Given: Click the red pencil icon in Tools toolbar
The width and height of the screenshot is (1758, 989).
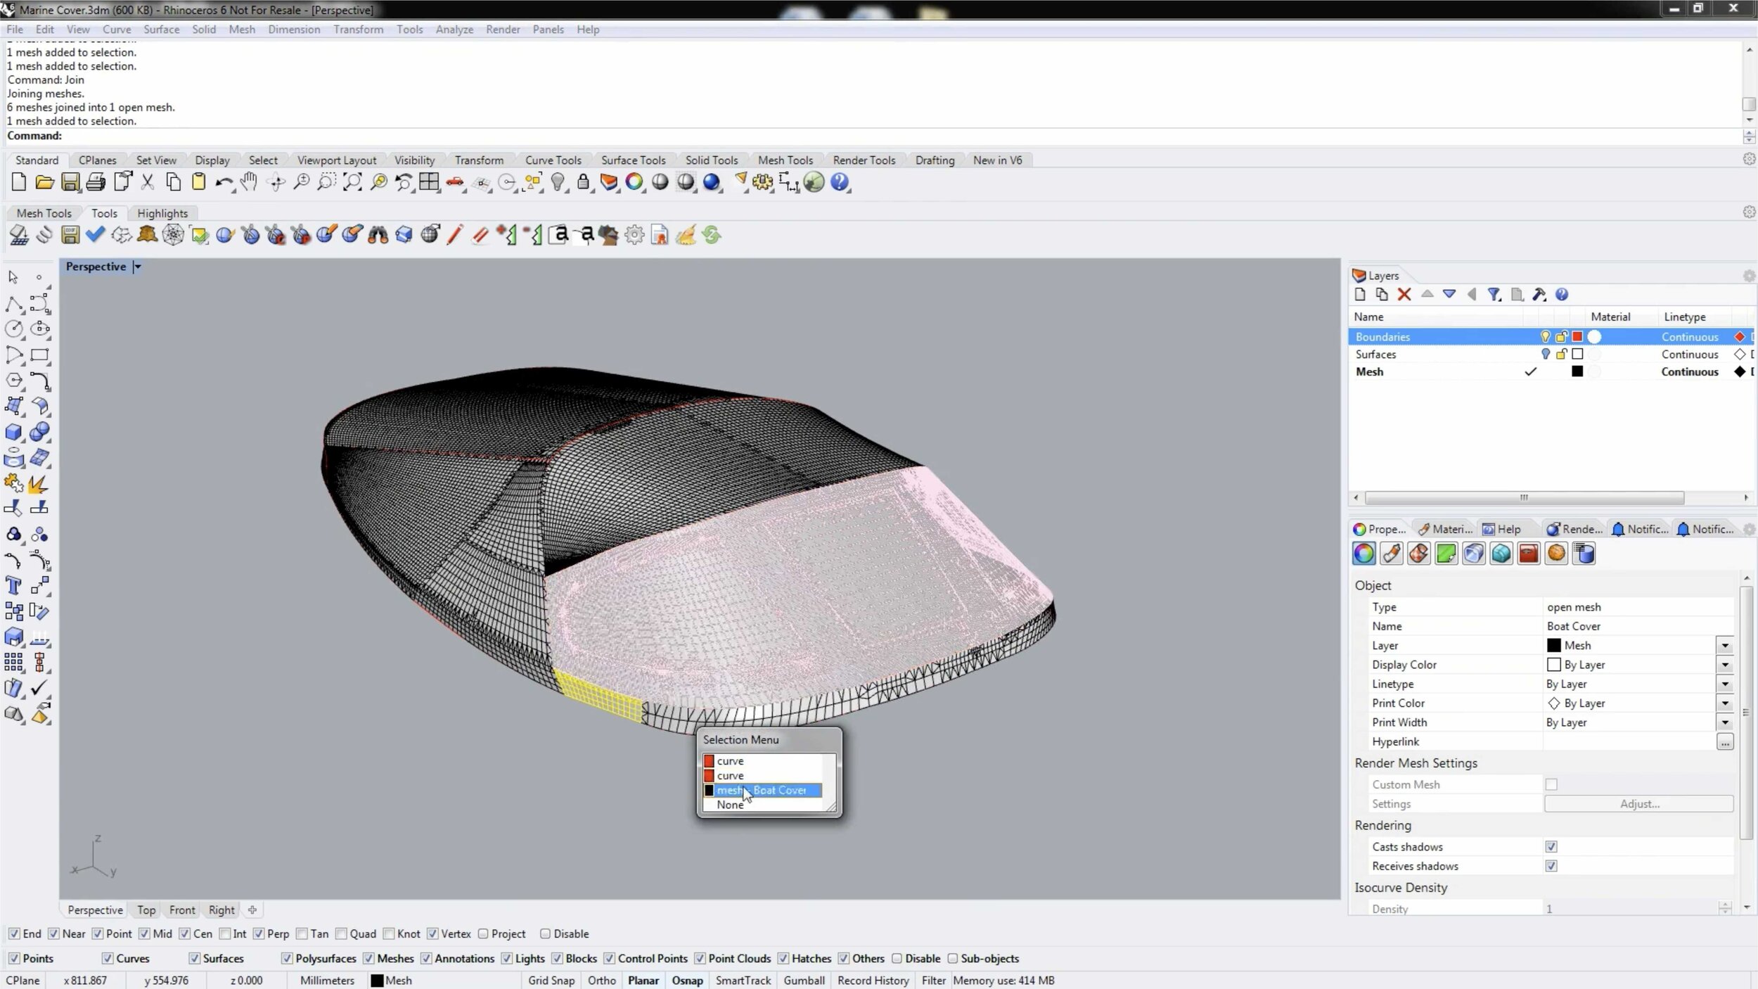Looking at the screenshot, I should click(455, 235).
